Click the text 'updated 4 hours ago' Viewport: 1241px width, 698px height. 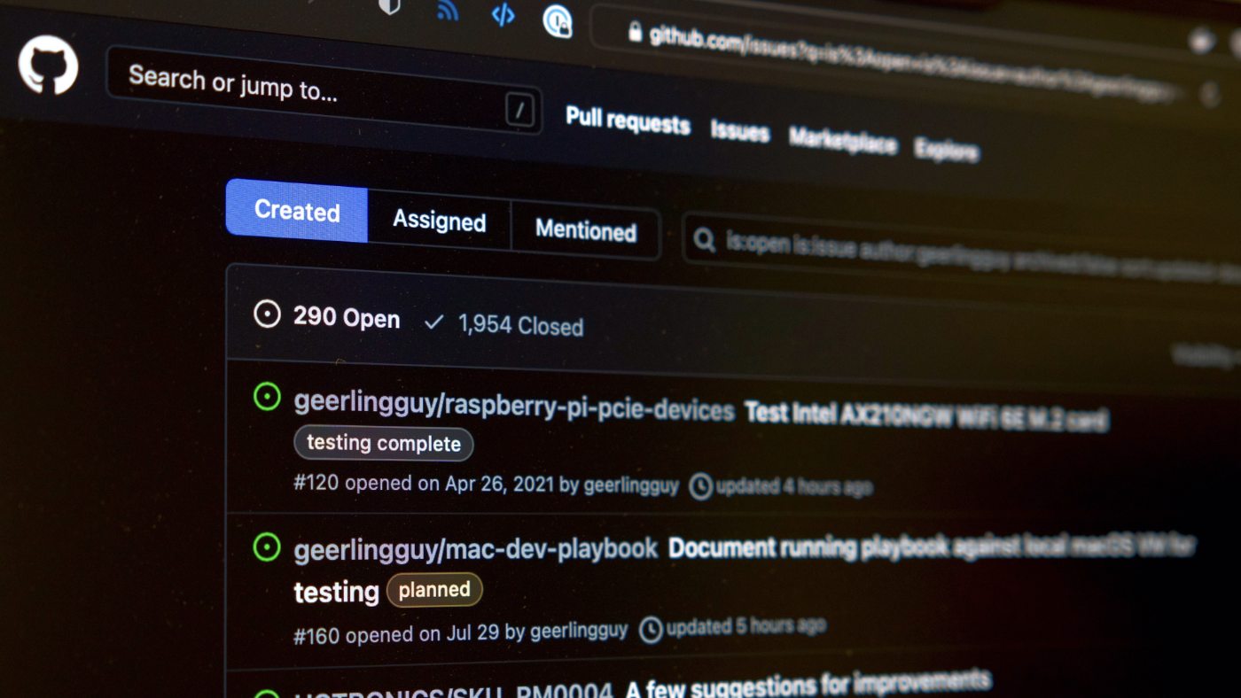(794, 486)
